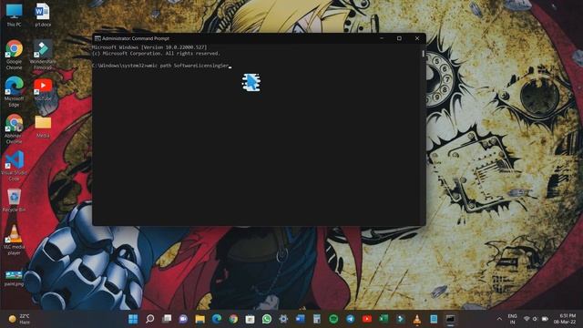Launch Visual Studio Code desktop shortcut

(x=15, y=166)
